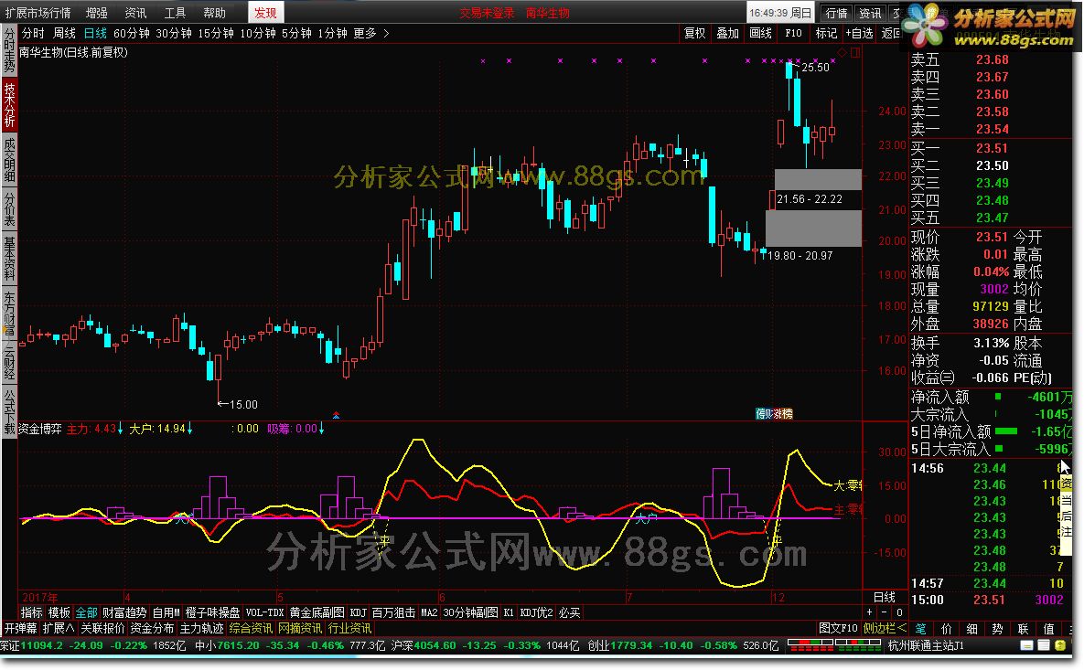Open the 行业资讯 tab

click(x=349, y=629)
